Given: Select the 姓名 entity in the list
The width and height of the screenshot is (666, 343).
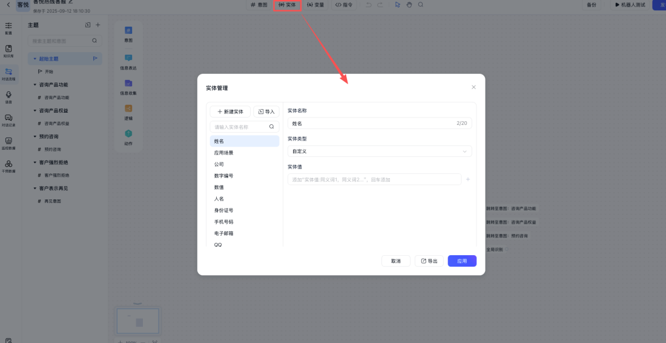Looking at the screenshot, I should pyautogui.click(x=245, y=141).
